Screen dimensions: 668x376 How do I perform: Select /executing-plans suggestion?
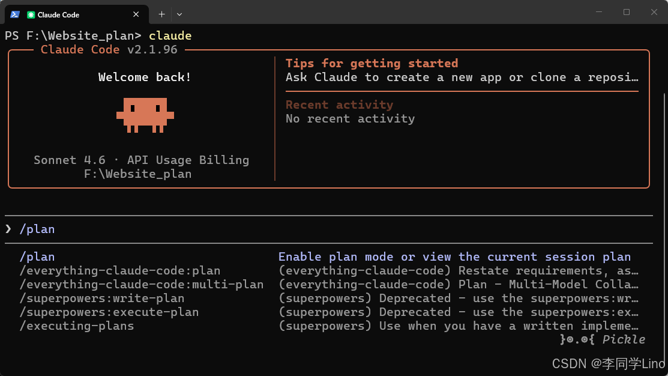point(77,326)
